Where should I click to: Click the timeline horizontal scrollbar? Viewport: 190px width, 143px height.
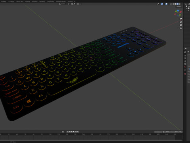coord(91,140)
